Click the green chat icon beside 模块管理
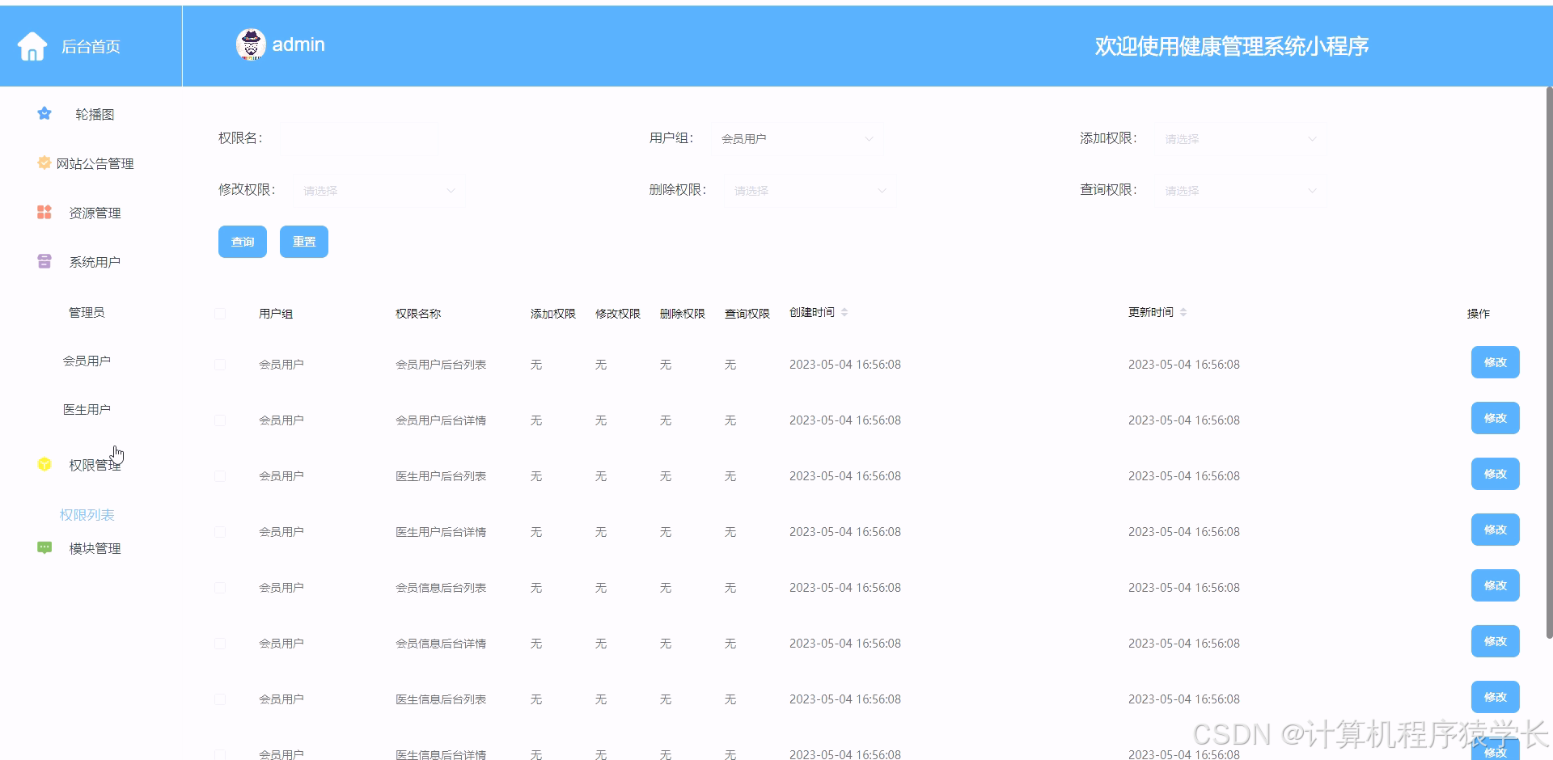Viewport: 1553px width, 760px height. point(44,547)
